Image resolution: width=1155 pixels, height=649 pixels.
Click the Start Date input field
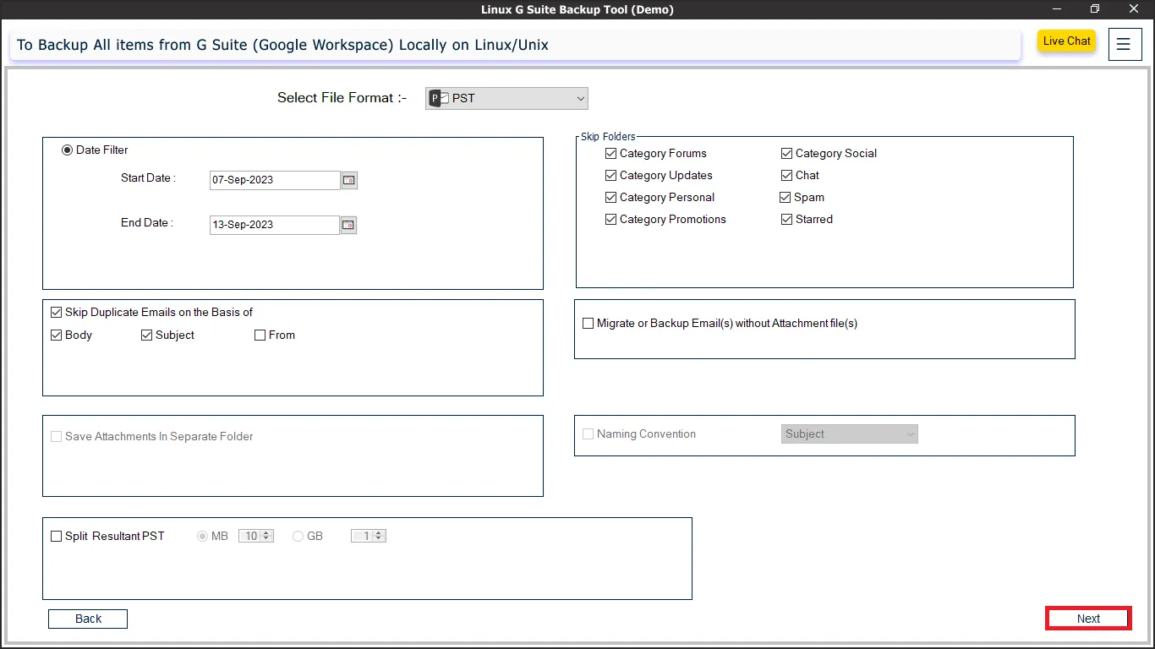pyautogui.click(x=274, y=180)
